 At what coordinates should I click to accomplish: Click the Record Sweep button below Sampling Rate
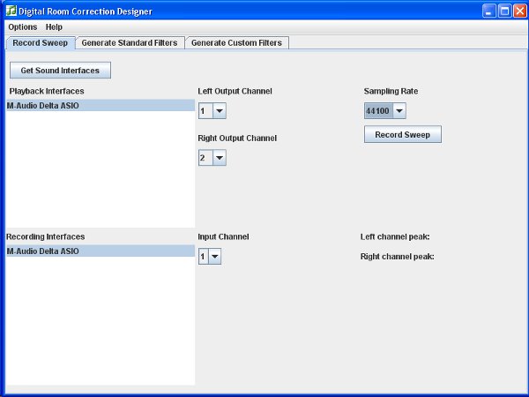coord(403,135)
